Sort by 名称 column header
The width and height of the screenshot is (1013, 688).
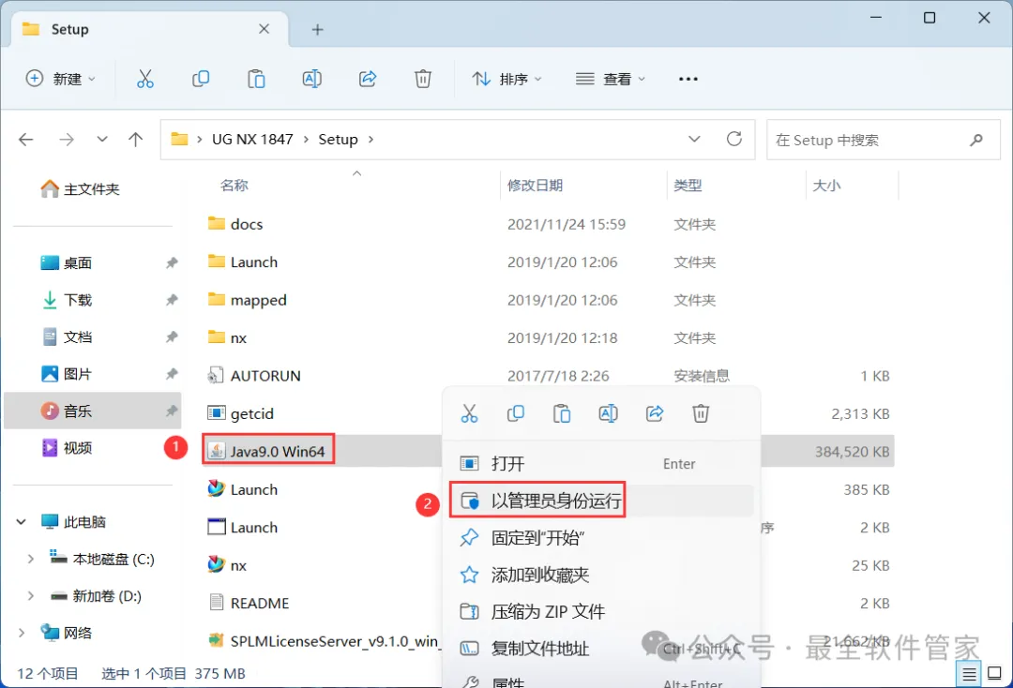coord(234,186)
